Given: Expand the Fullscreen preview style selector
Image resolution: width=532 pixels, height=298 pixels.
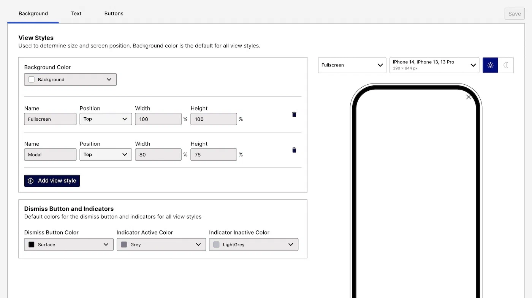Looking at the screenshot, I should click(x=352, y=65).
